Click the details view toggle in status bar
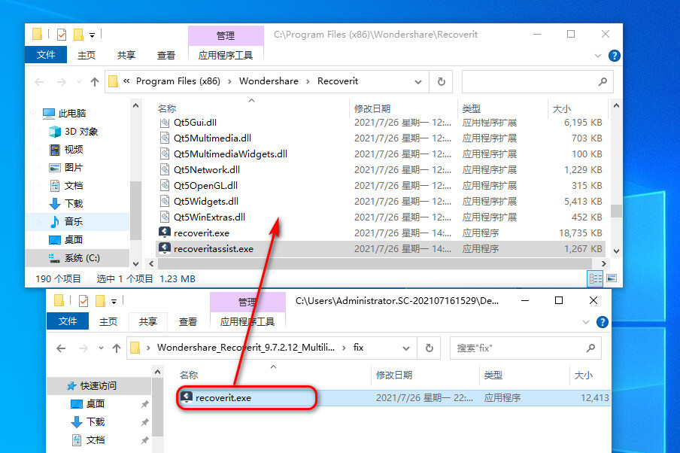 point(595,278)
